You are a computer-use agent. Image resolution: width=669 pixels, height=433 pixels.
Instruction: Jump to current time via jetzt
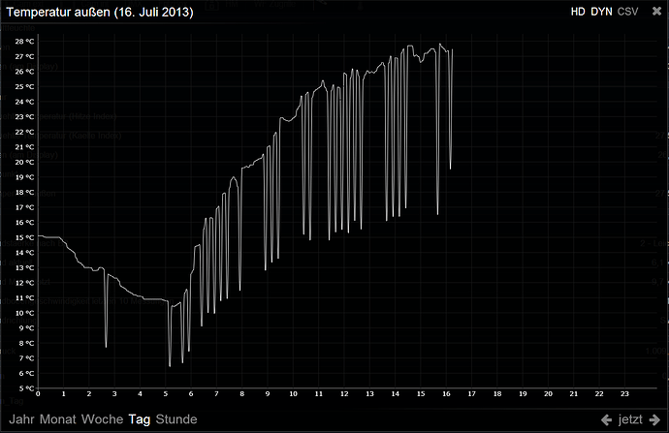tap(630, 419)
